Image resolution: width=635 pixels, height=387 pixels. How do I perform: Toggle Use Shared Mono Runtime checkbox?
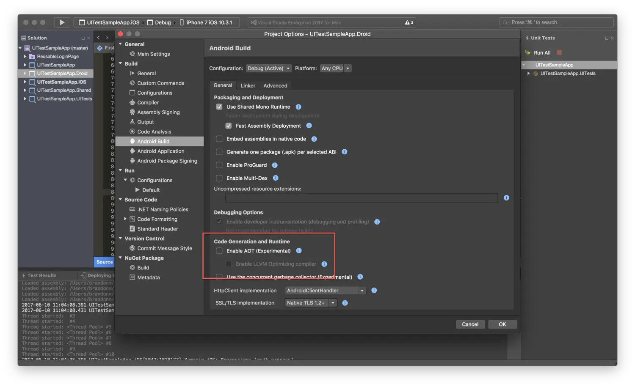219,107
